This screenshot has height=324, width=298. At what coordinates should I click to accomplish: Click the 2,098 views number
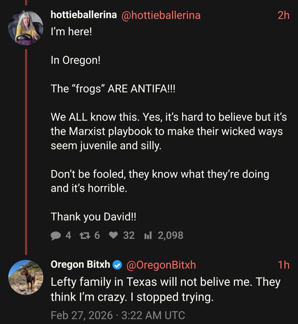(x=170, y=235)
